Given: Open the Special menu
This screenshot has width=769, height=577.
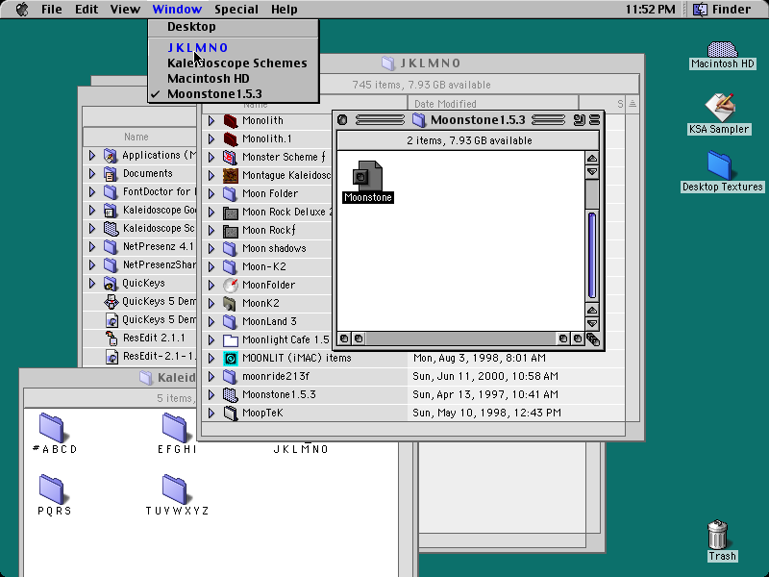Looking at the screenshot, I should [236, 10].
